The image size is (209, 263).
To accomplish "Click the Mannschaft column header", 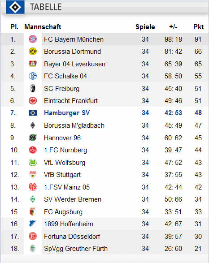I will (x=43, y=27).
